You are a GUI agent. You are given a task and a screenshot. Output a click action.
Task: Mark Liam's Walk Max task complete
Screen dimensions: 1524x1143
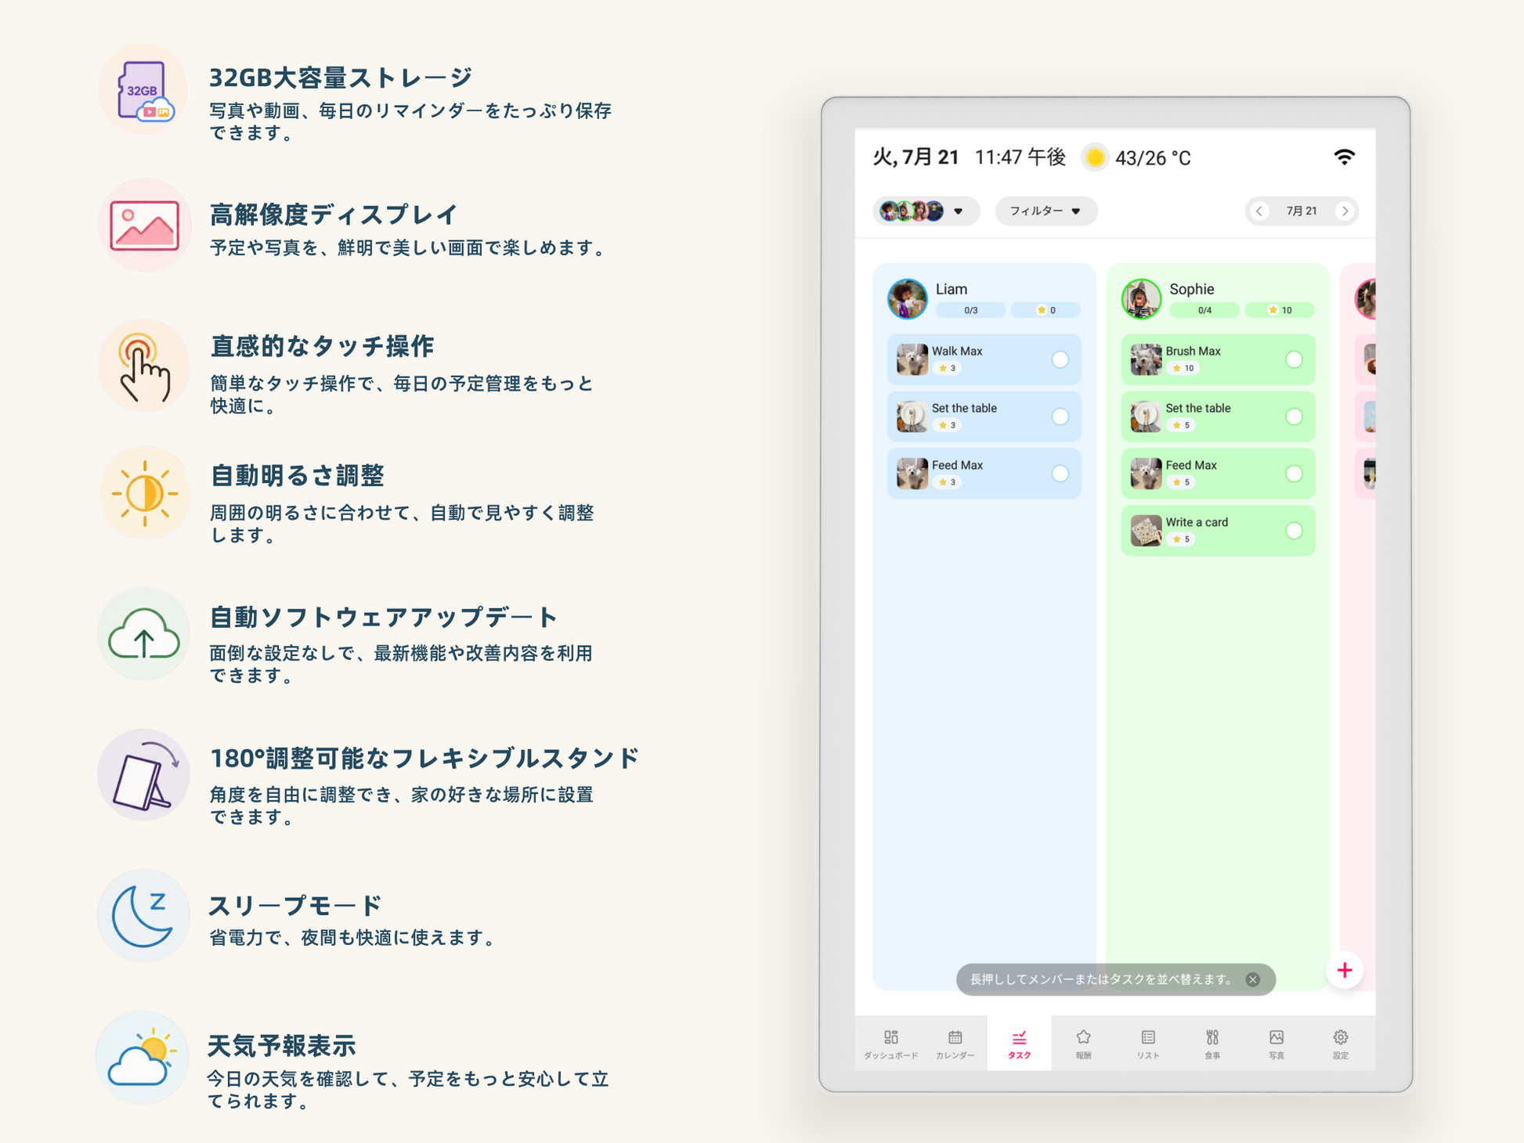(x=1060, y=359)
